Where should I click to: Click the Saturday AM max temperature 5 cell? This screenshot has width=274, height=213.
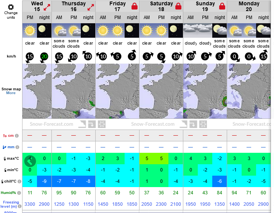click(x=147, y=159)
